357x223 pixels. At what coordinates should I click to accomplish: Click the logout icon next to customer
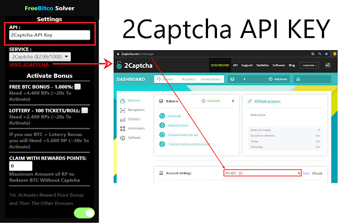(327, 65)
